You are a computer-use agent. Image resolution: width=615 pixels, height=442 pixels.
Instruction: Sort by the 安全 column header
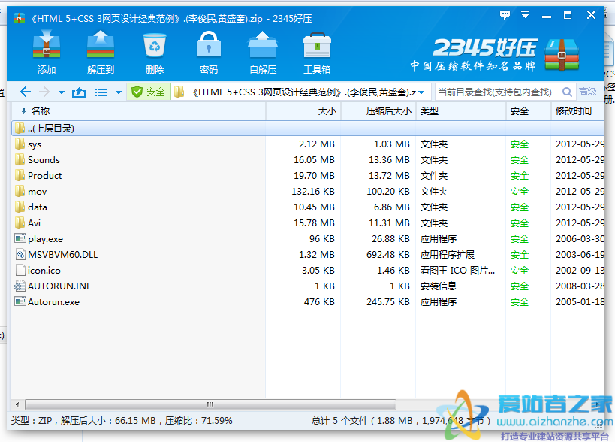(529, 111)
